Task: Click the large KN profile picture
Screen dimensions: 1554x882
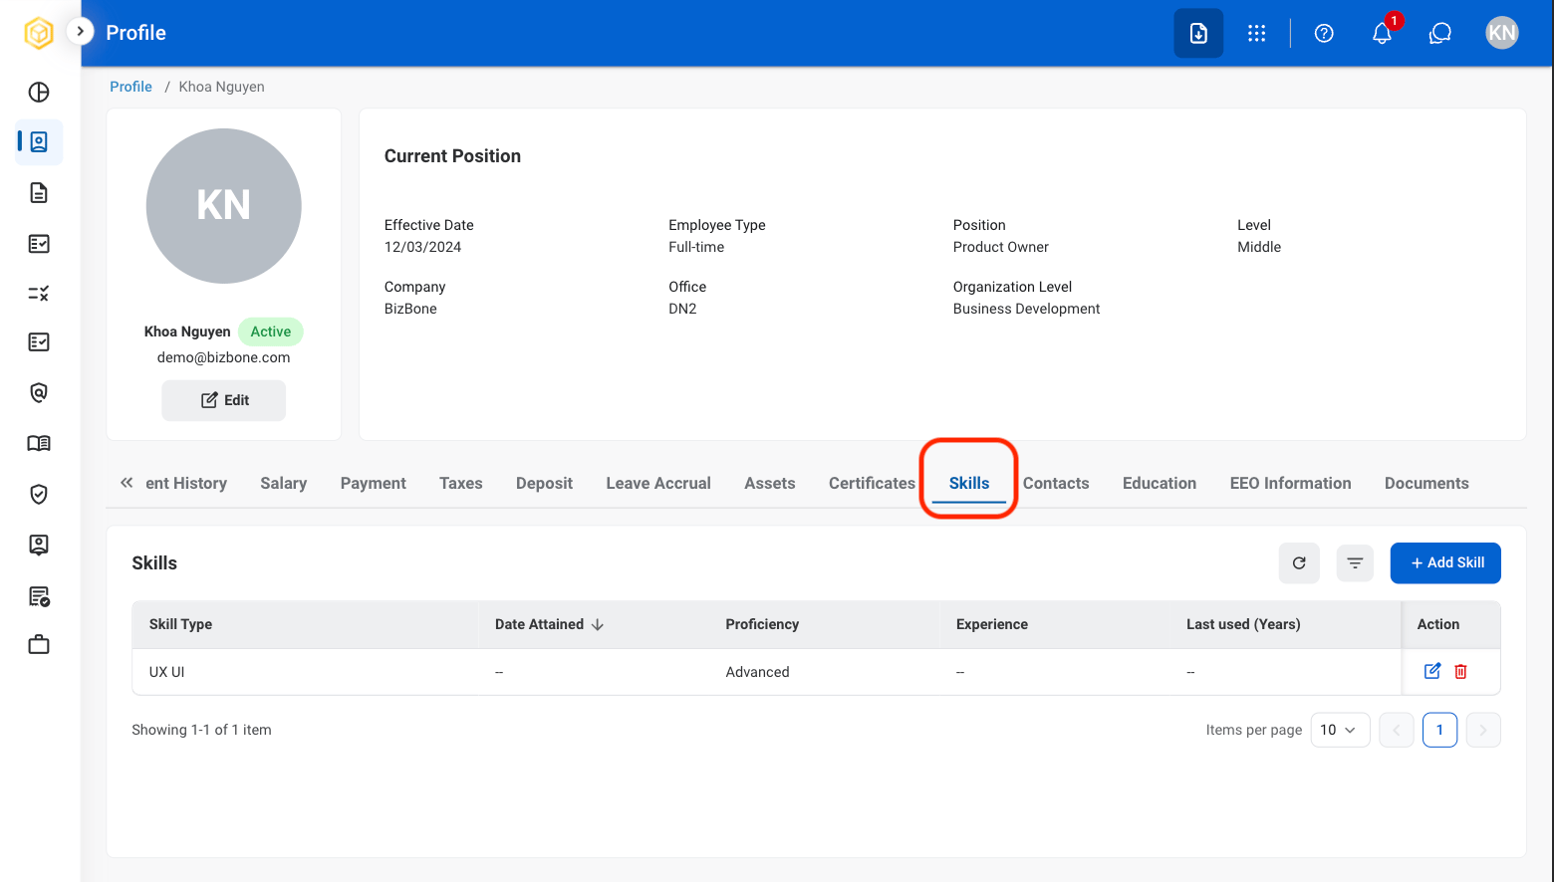Action: (224, 206)
